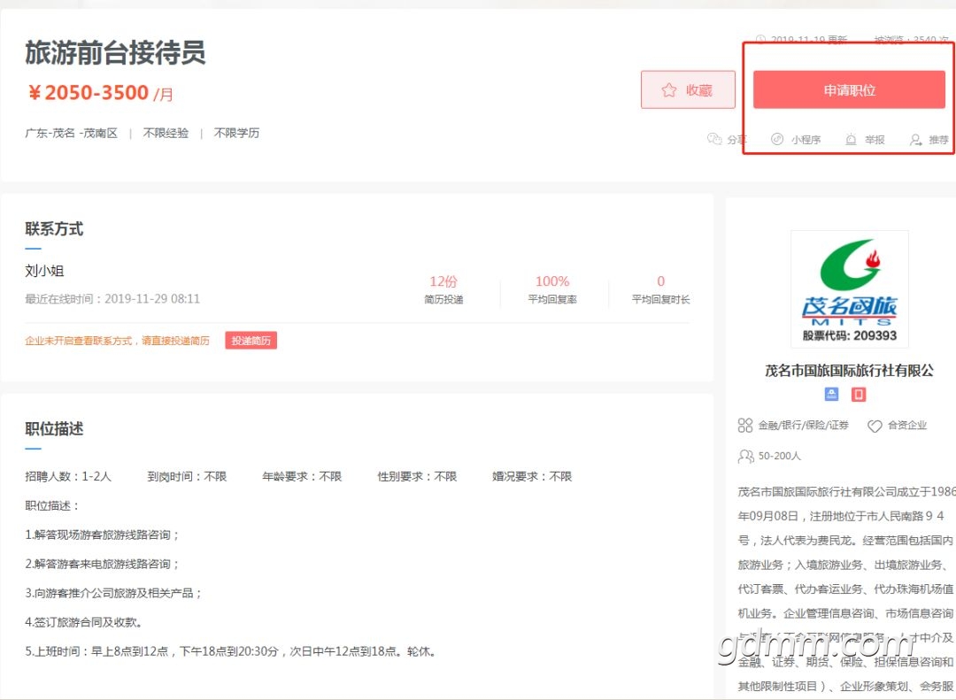Click the heart icon beside 合资企业
The height and width of the screenshot is (700, 956).
coord(875,426)
